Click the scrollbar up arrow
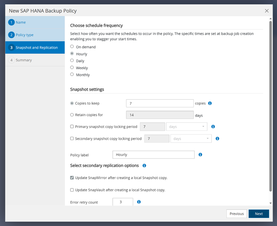Viewport: 277px width, 226px height. pos(270,18)
